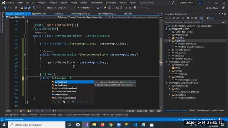Collapse the Controllers folder node
228x128 pixels.
(169, 41)
